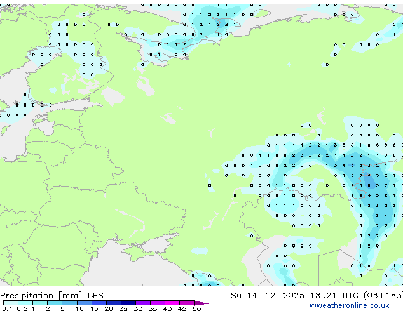
Task: Click the 'Su 14-12-2025' date text
Action: click(268, 296)
